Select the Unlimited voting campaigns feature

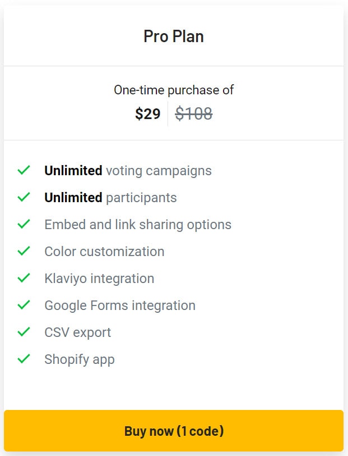tap(128, 170)
